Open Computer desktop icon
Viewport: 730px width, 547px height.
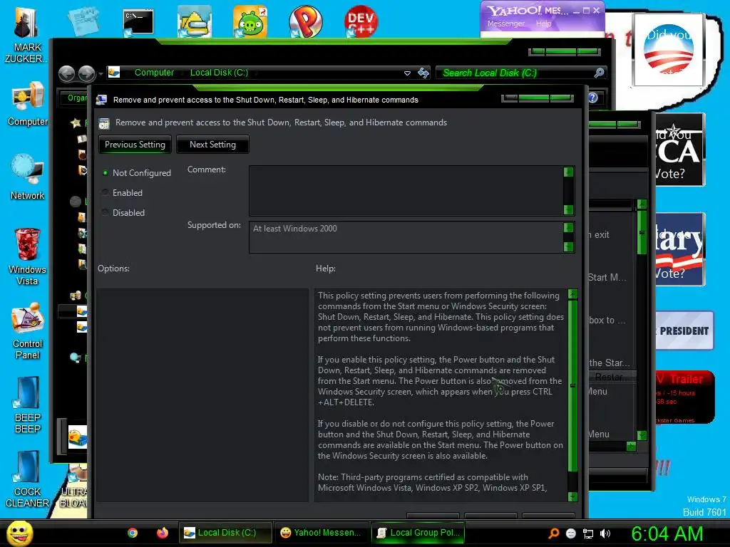pos(28,103)
